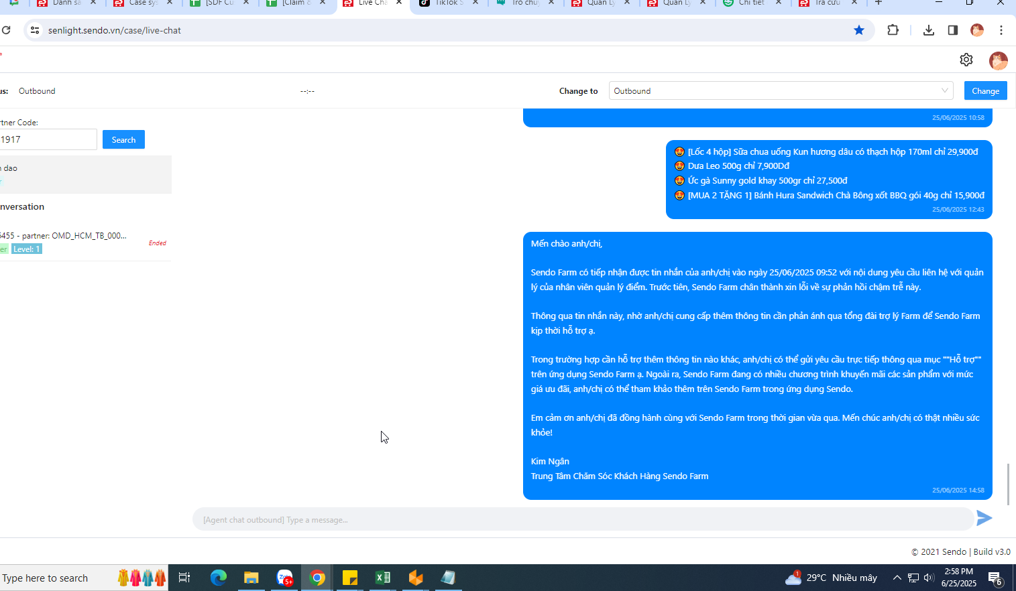Viewport: 1016px width, 591px height.
Task: Click the chat scrollbar thumb
Action: click(1008, 484)
